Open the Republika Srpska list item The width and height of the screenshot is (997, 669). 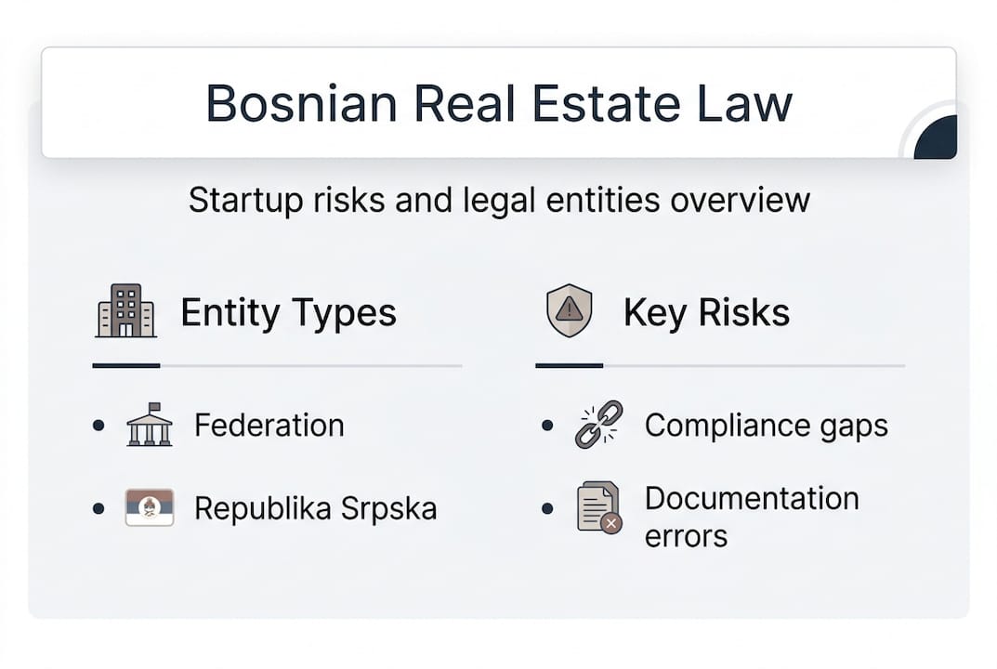(315, 508)
